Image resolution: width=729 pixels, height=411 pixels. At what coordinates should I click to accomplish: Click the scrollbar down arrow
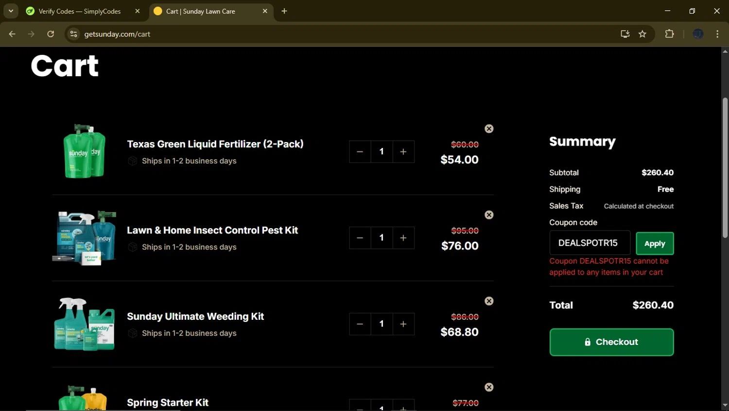pyautogui.click(x=725, y=406)
